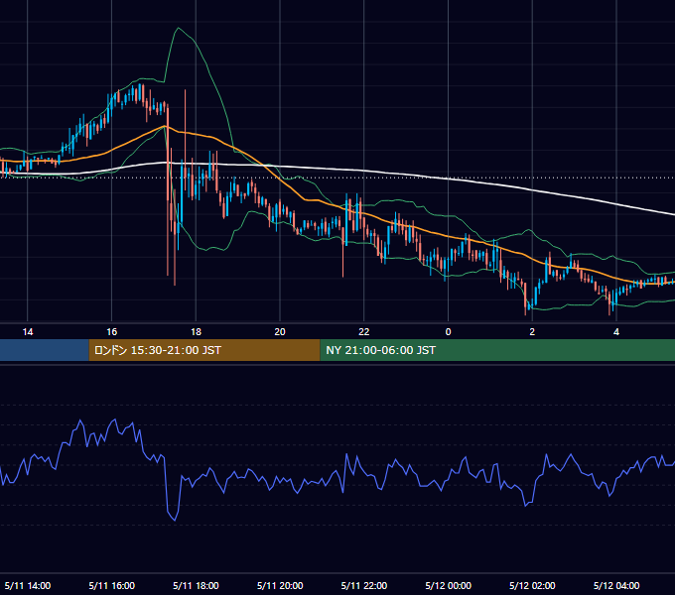The height and width of the screenshot is (595, 675).
Task: Click the 2 hour axis label
Action: [x=532, y=332]
